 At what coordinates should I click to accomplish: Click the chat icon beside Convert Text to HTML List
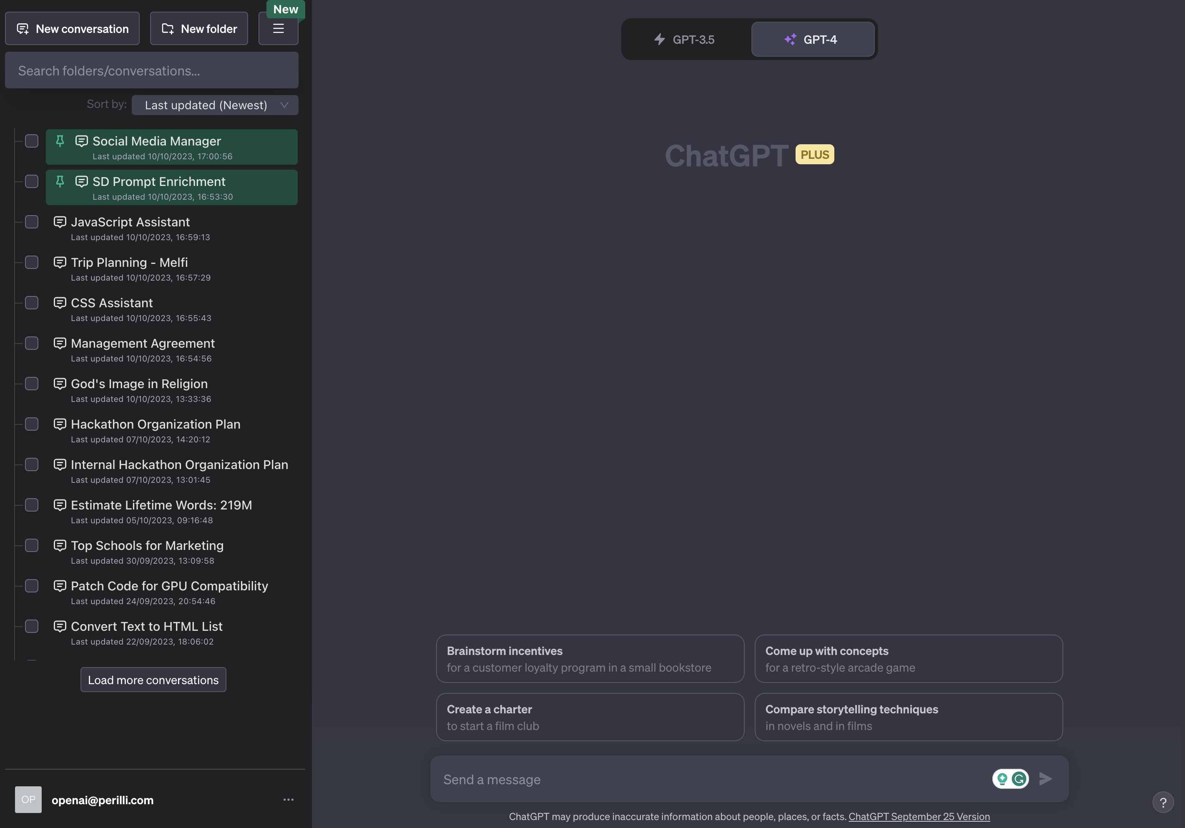pos(60,626)
